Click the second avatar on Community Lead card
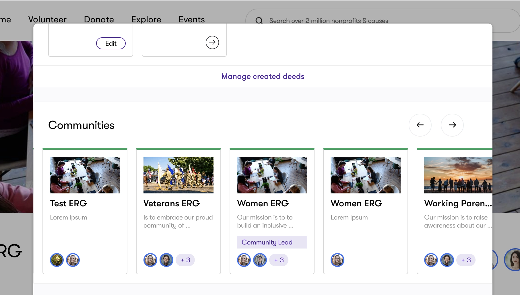The width and height of the screenshot is (520, 295). pos(260,260)
